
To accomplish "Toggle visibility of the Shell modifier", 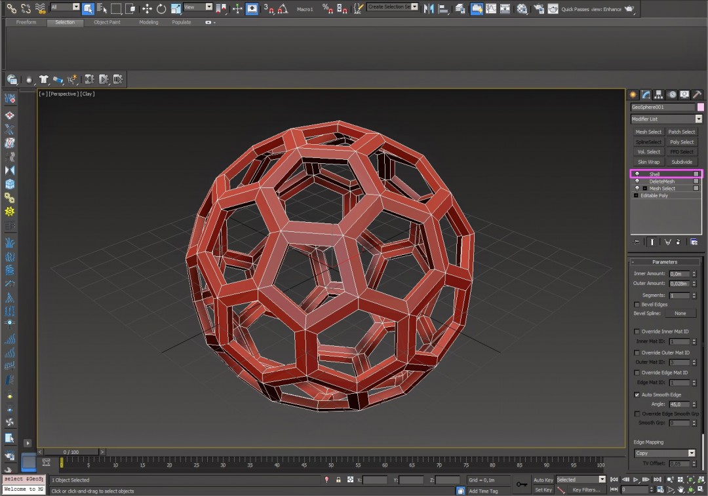I will [x=637, y=174].
